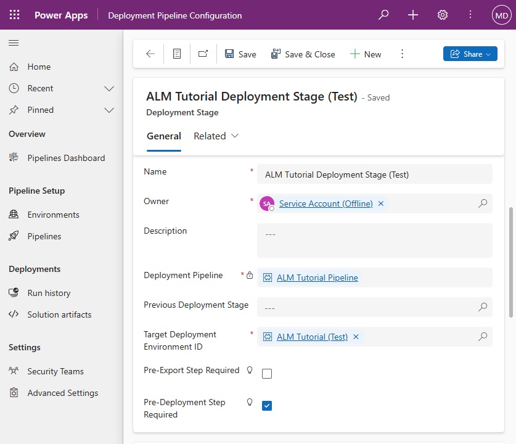This screenshot has width=516, height=444.
Task: Remove Service Account owner with X
Action: (x=381, y=203)
